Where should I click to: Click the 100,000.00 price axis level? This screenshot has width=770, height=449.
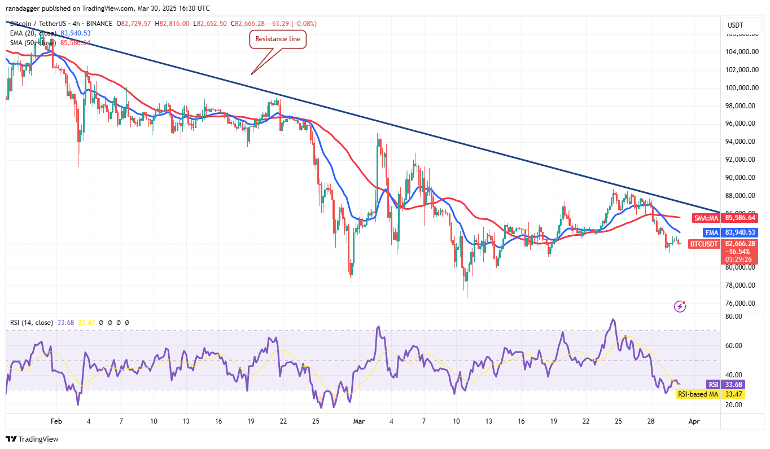tap(742, 88)
